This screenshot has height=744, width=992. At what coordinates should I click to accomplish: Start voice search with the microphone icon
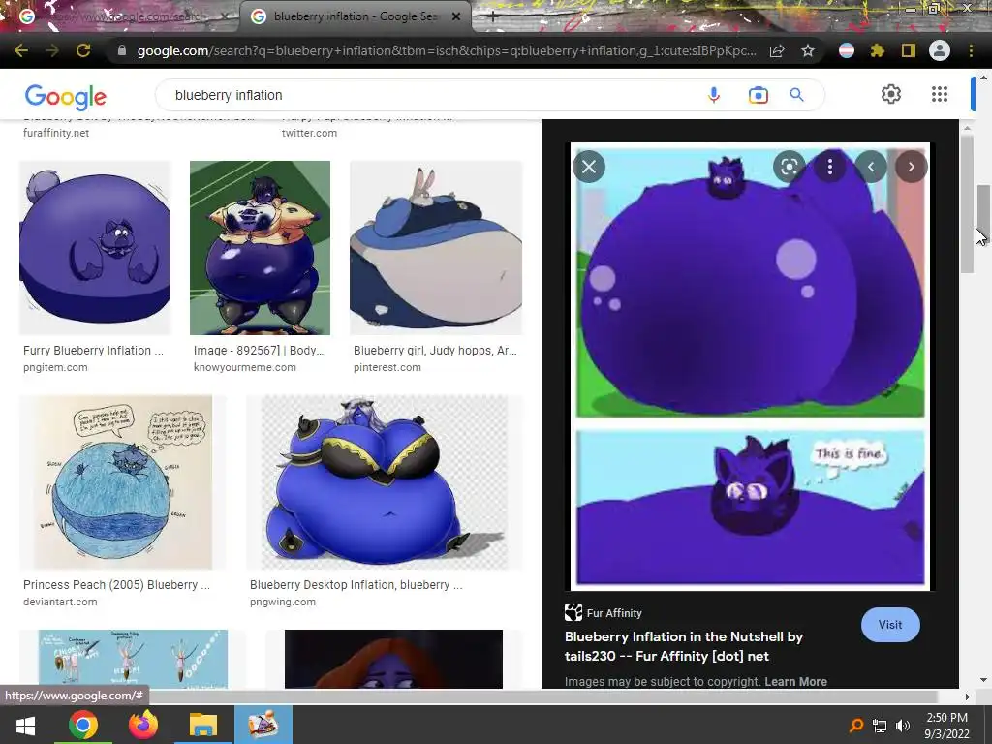tap(714, 95)
